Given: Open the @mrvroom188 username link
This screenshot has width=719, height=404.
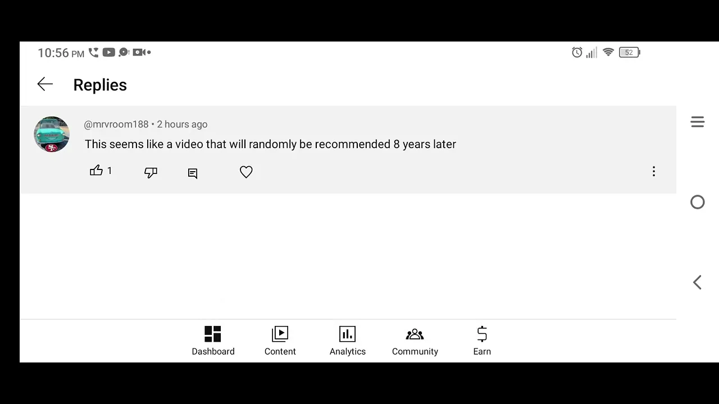Looking at the screenshot, I should point(116,125).
